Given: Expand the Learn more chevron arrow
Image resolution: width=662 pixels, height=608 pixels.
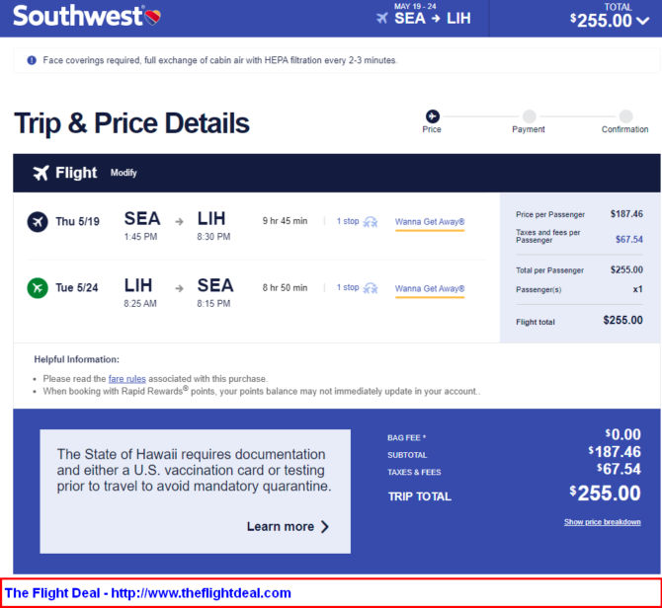Looking at the screenshot, I should [x=324, y=527].
